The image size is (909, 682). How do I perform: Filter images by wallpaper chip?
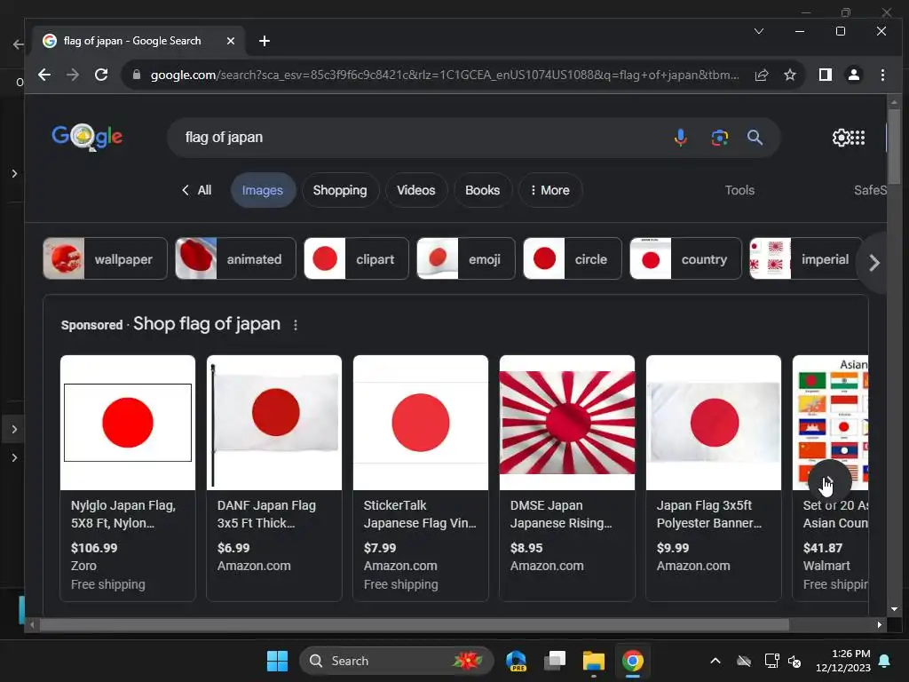[105, 258]
